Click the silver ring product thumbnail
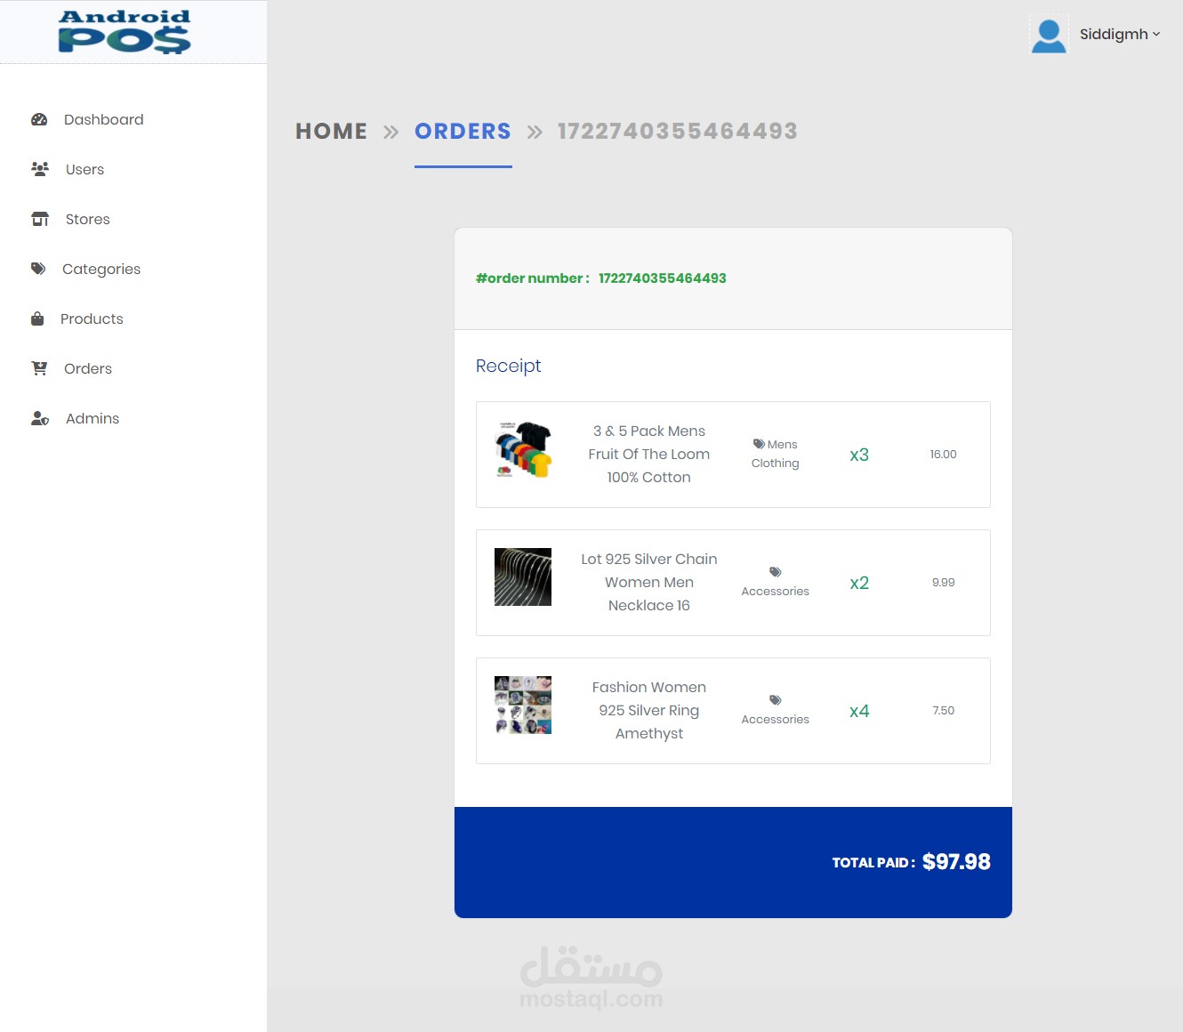Image resolution: width=1183 pixels, height=1032 pixels. click(x=523, y=705)
